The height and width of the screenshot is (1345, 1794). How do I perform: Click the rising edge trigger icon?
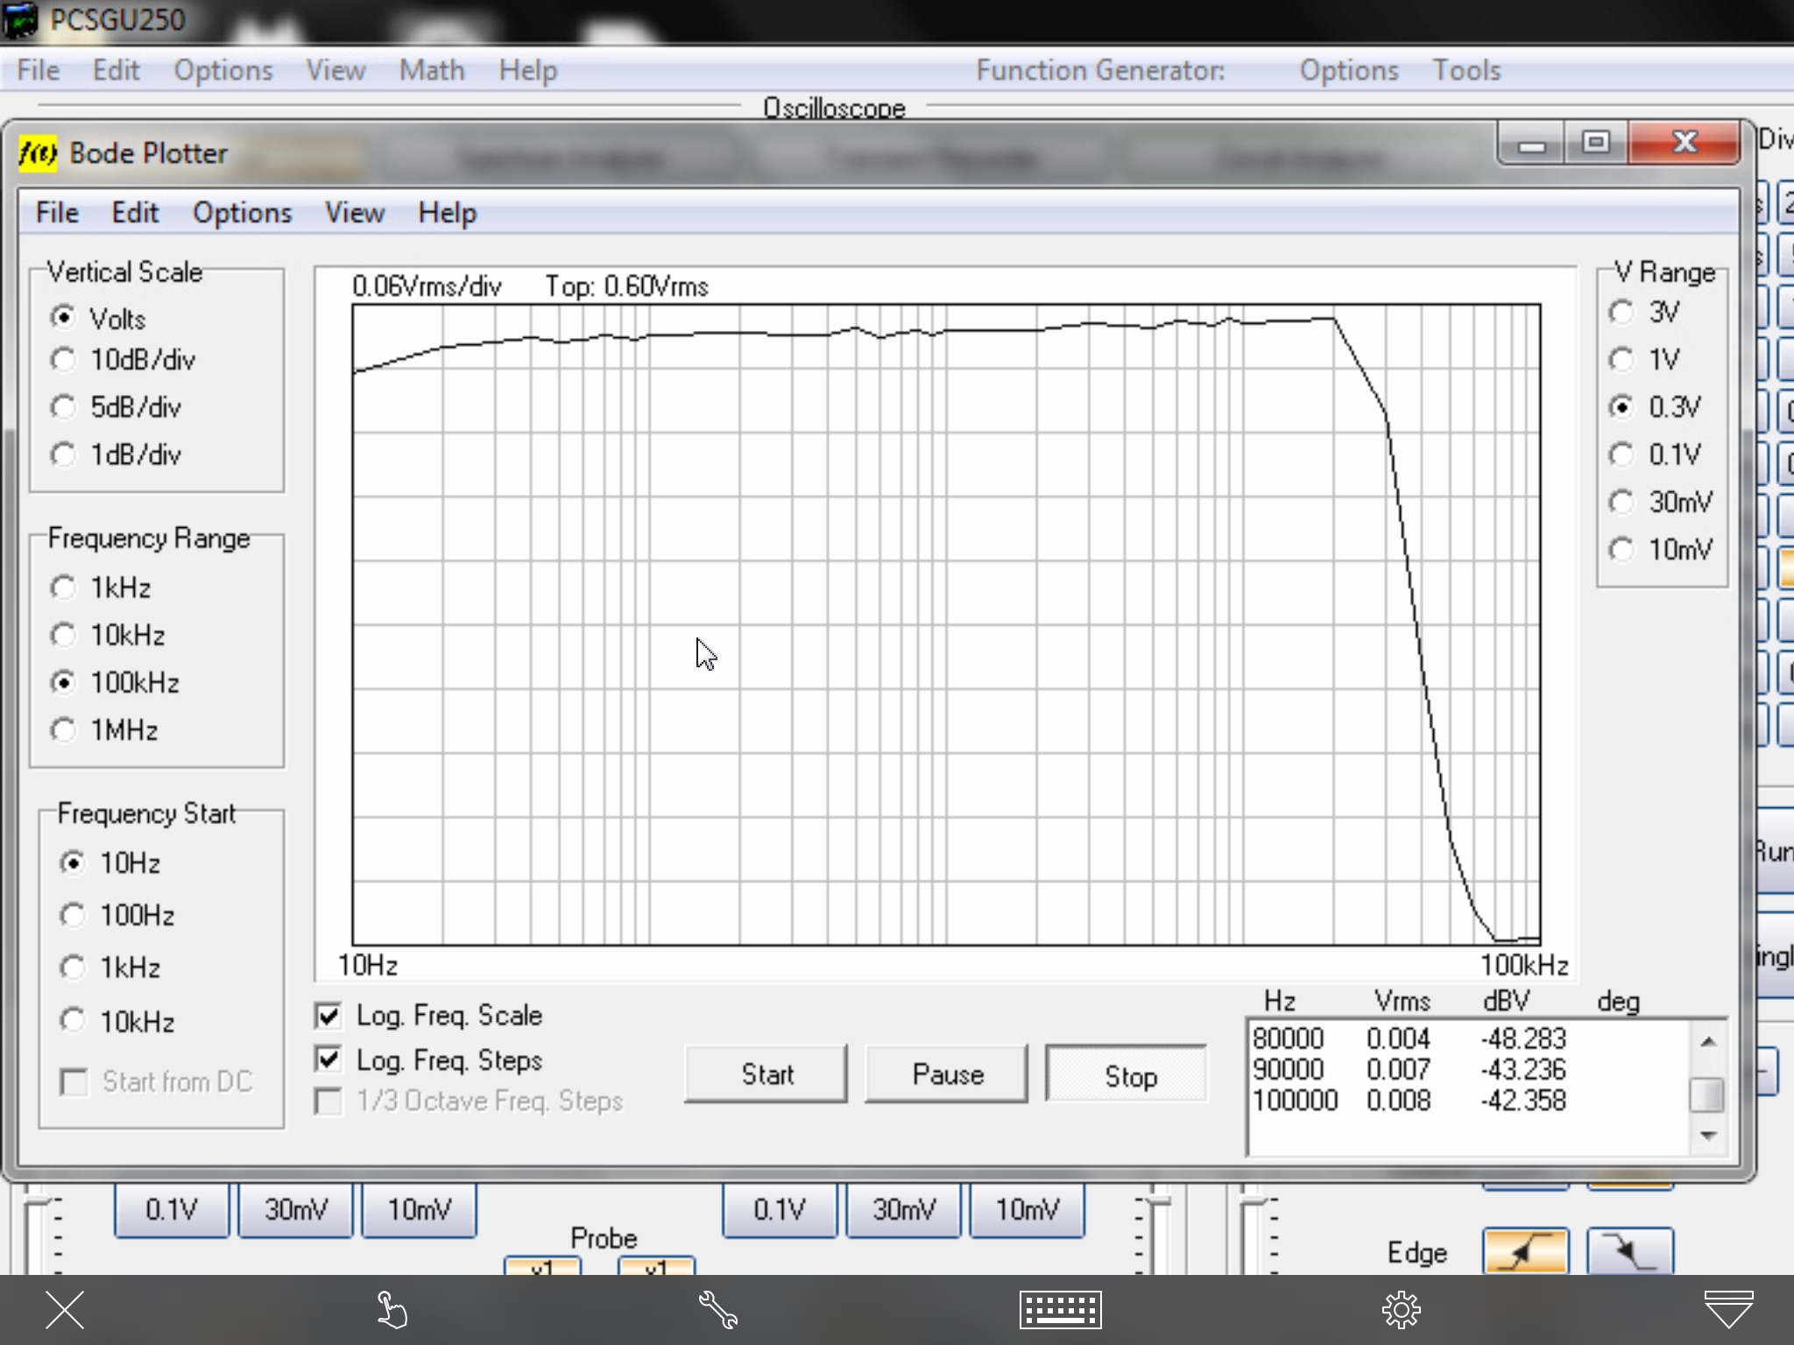1525,1251
